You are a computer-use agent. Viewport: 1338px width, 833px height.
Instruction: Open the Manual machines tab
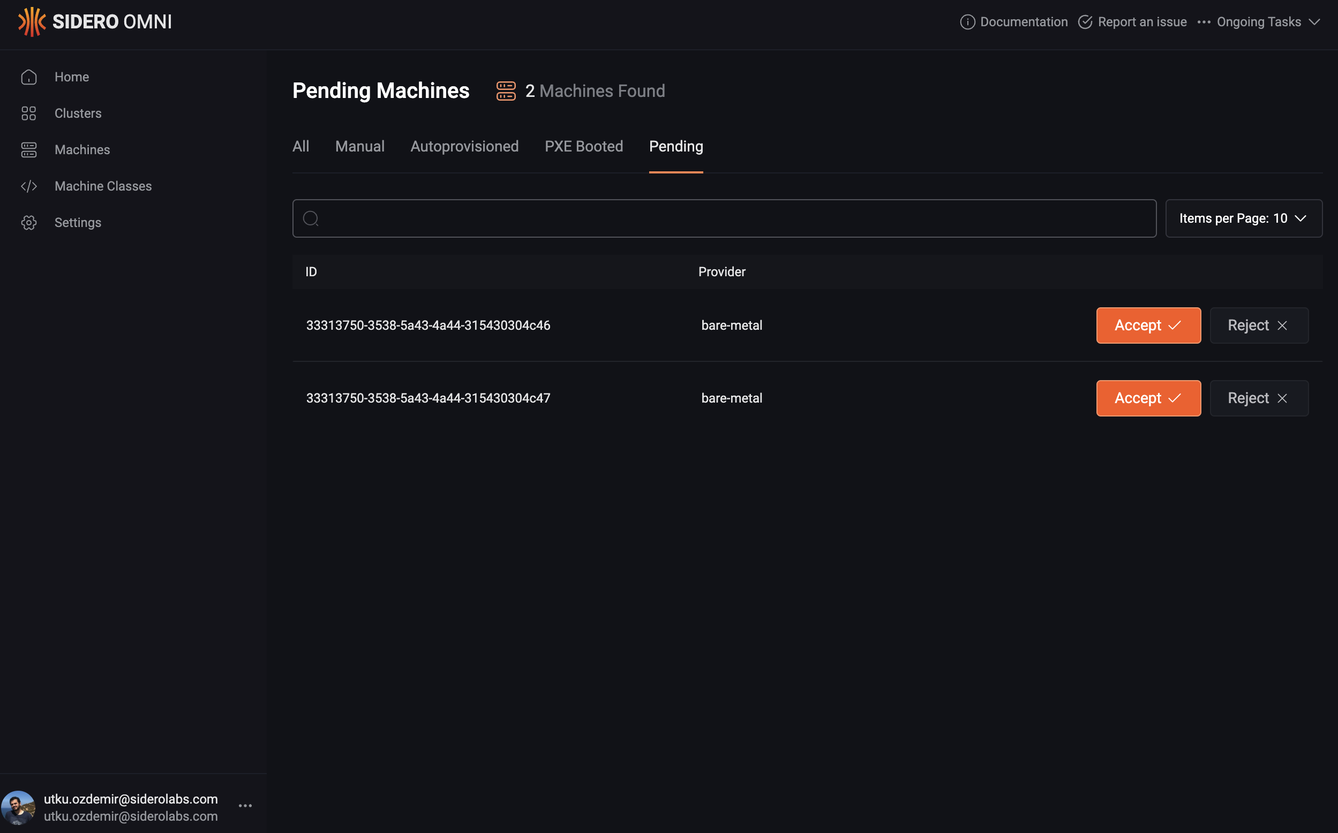coord(359,147)
